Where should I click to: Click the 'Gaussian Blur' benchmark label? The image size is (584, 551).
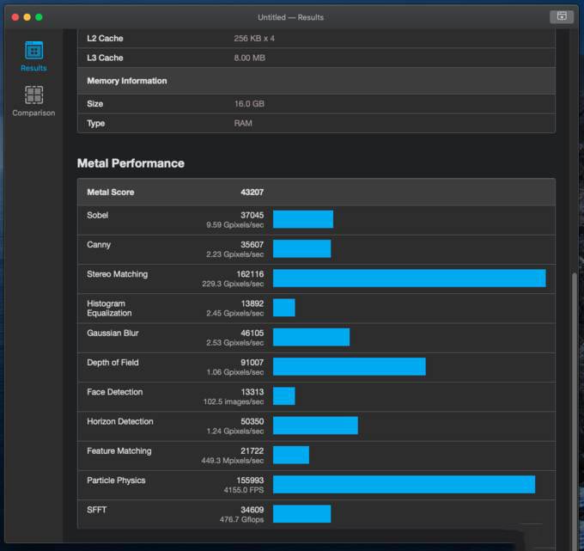tap(113, 333)
